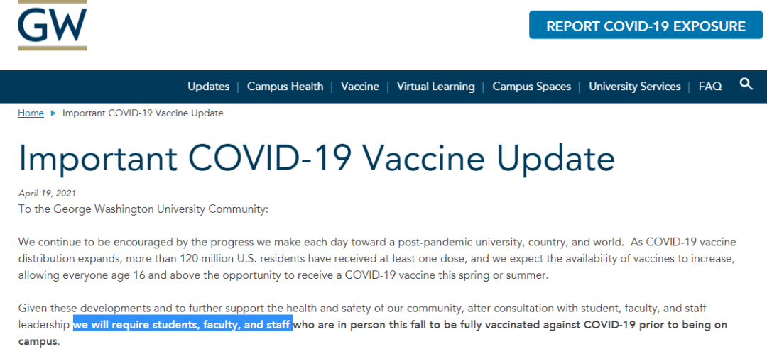Click the breadcrumb arrow separator

53,113
